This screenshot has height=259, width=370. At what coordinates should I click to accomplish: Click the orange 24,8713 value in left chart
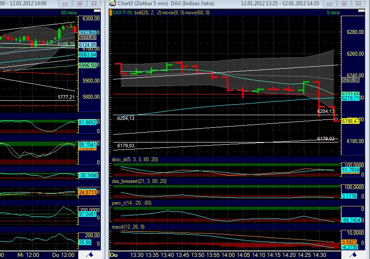[x=88, y=192]
